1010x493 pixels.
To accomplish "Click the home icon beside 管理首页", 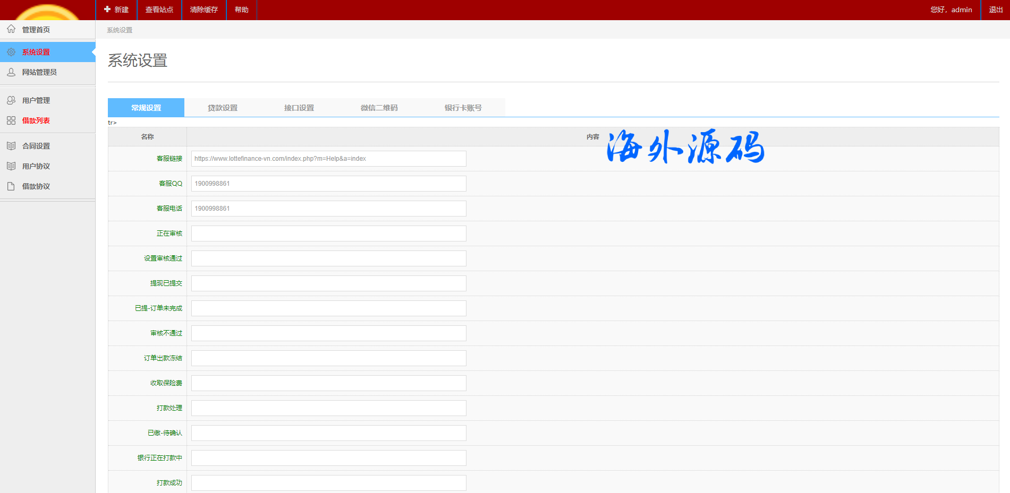I will pyautogui.click(x=11, y=29).
